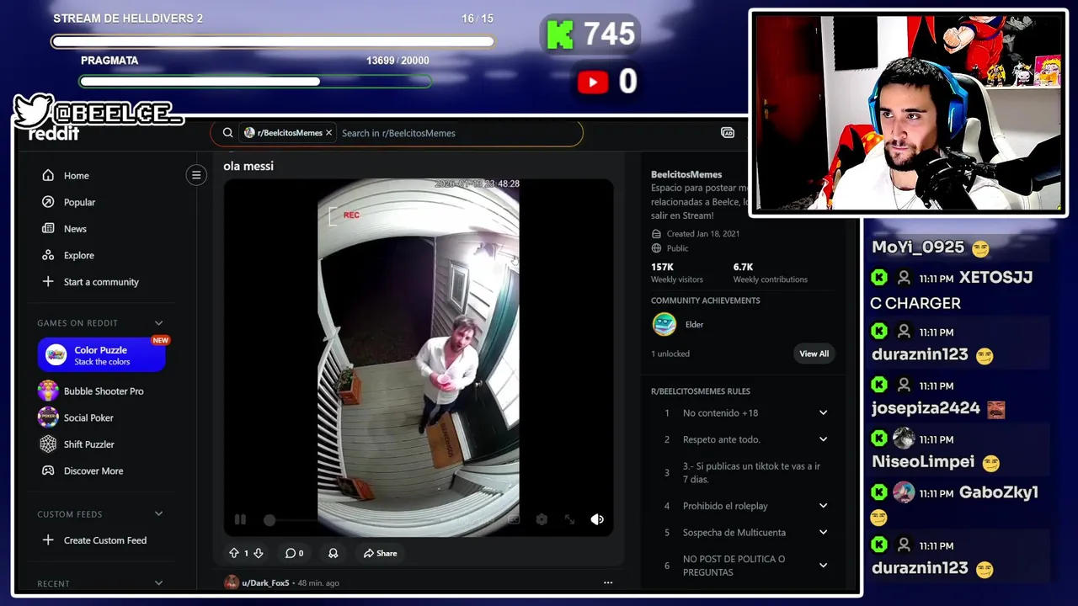Image resolution: width=1078 pixels, height=606 pixels.
Task: Collapse the Custom Feeds section
Action: coord(158,514)
